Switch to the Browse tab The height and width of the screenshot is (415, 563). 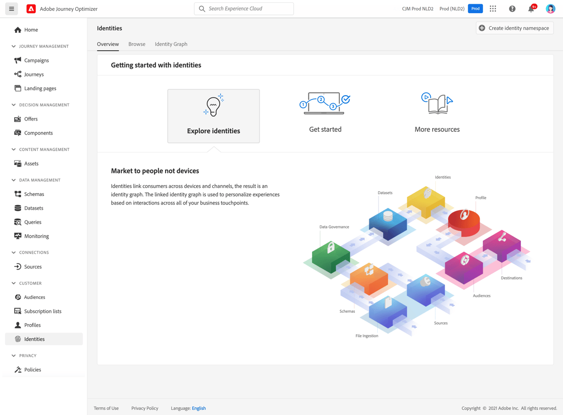click(x=137, y=44)
